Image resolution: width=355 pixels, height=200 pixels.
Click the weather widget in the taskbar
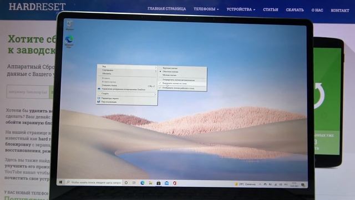(245, 184)
